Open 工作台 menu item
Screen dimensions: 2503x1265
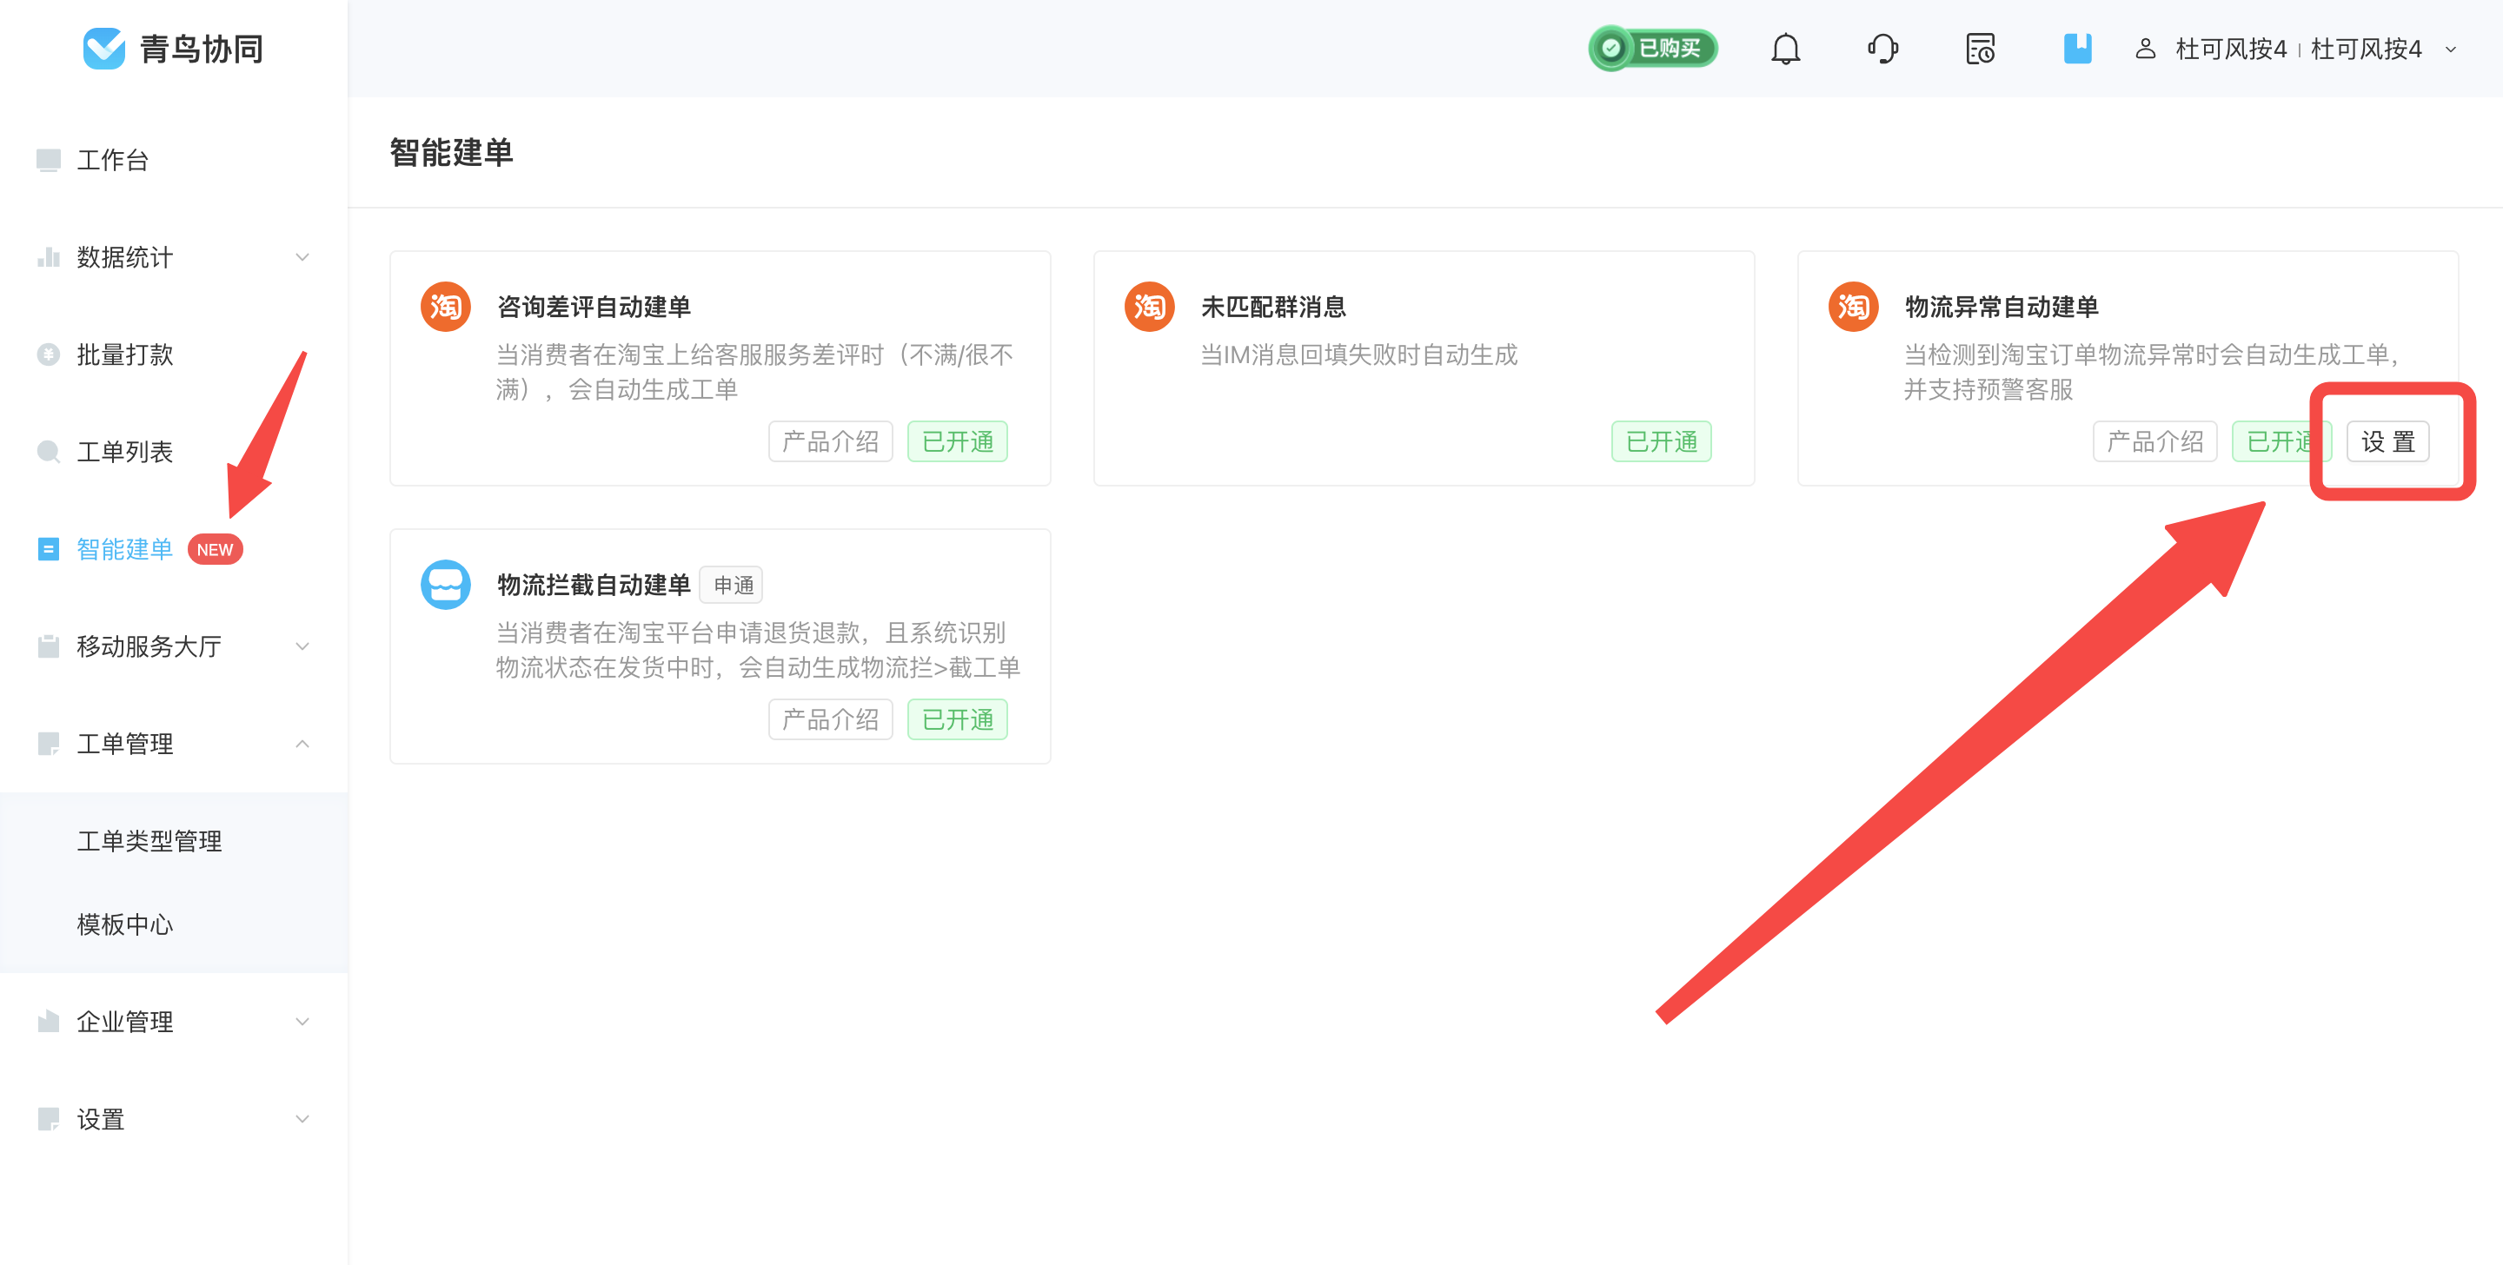click(x=174, y=161)
